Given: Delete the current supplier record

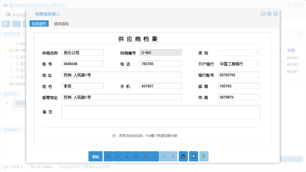Looking at the screenshot, I should pyautogui.click(x=145, y=156).
